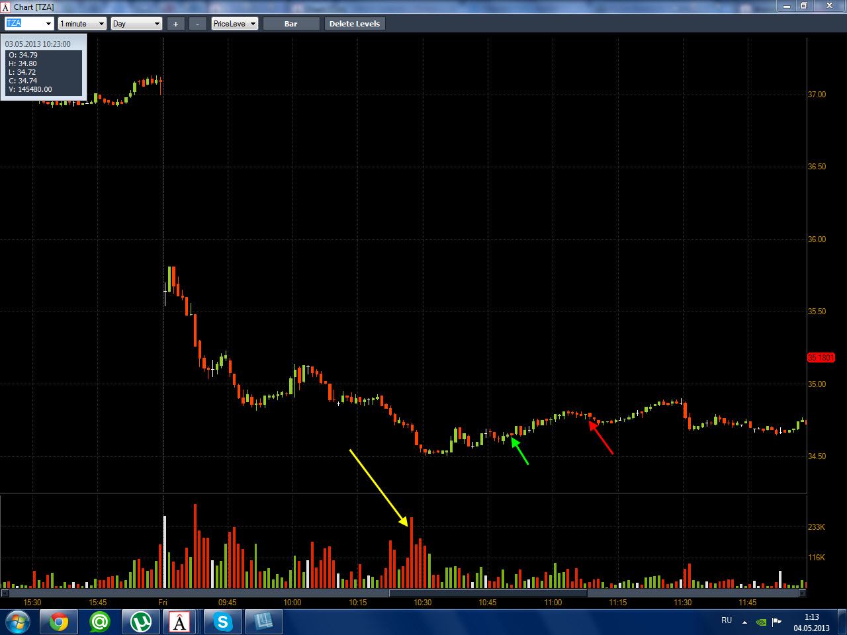
Task: Expand the TZA symbol dropdown
Action: pos(48,24)
